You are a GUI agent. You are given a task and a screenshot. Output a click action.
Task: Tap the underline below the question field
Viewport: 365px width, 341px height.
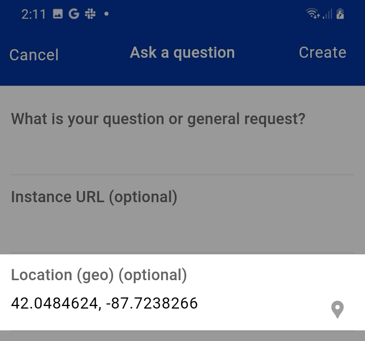point(182,175)
